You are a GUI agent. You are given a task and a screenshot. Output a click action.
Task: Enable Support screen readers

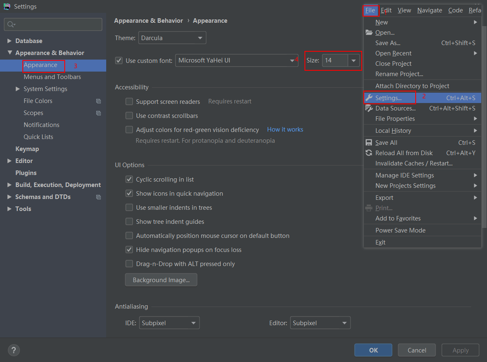[129, 102]
